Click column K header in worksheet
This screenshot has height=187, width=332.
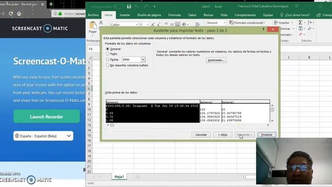click(309, 57)
